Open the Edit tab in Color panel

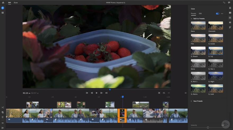pos(200,13)
